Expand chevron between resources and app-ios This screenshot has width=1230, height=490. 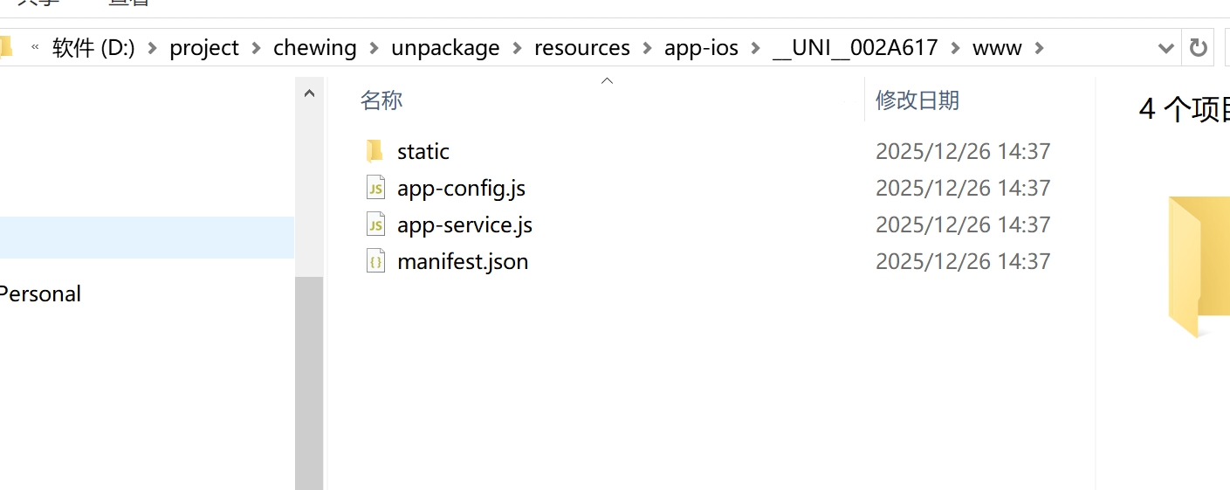(647, 48)
